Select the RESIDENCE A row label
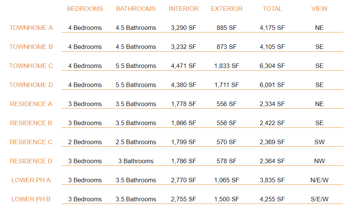This screenshot has height=211, width=351. [31, 104]
